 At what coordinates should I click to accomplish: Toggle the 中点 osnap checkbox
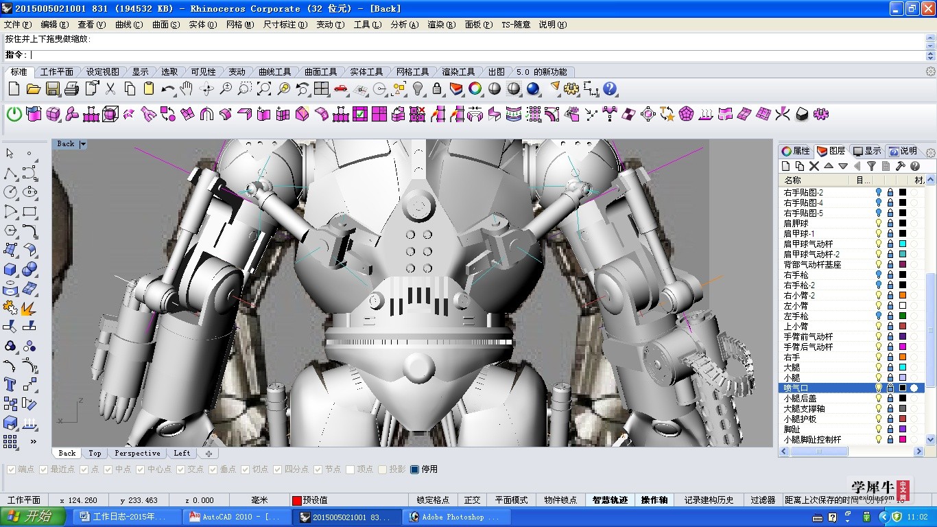(108, 469)
